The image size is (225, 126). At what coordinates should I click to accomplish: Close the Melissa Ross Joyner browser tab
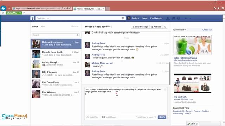(104, 9)
